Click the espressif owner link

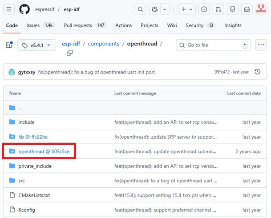click(x=45, y=9)
